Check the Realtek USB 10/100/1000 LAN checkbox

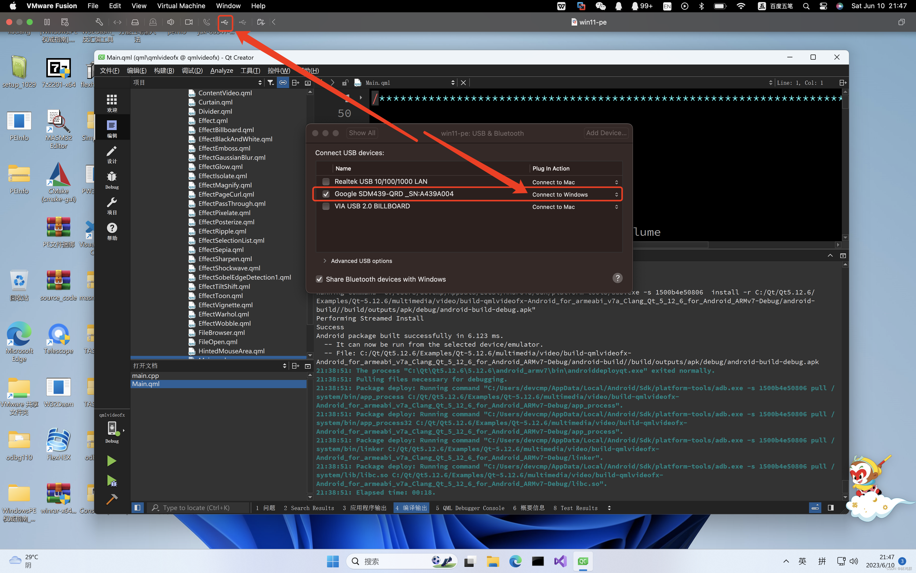[x=326, y=182]
